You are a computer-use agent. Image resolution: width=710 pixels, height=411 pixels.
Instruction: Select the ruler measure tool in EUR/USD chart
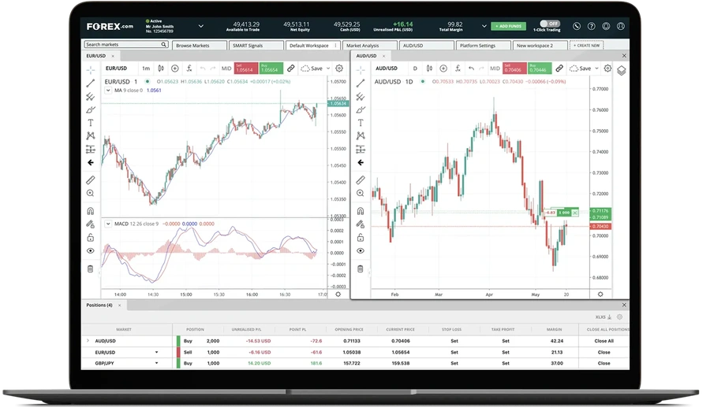[x=91, y=180]
